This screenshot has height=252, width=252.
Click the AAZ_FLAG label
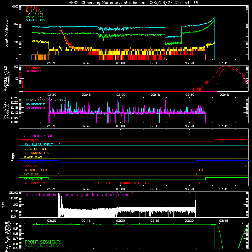point(31,174)
